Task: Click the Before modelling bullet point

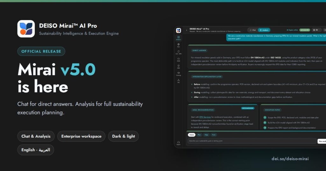Action: click(x=258, y=86)
